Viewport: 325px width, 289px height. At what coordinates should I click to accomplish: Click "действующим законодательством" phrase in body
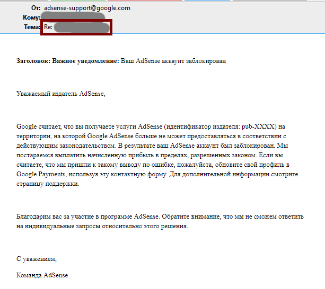(66, 146)
